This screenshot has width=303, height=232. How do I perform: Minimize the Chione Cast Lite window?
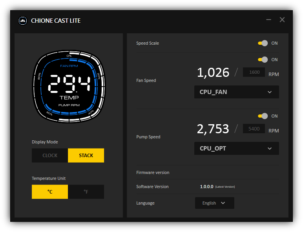tap(268, 20)
